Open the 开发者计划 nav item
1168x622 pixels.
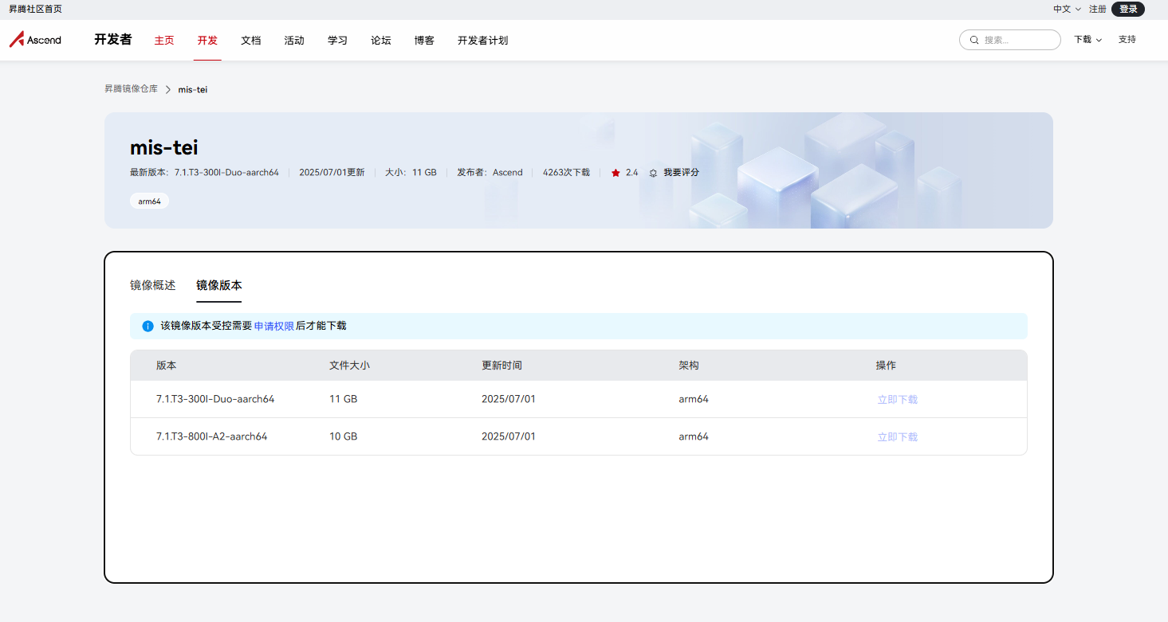(x=482, y=41)
